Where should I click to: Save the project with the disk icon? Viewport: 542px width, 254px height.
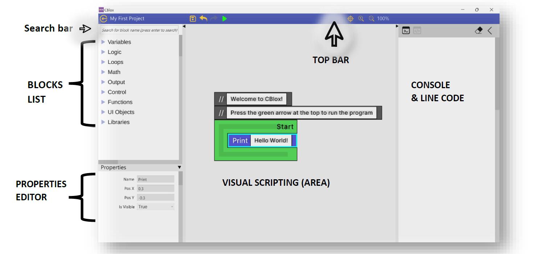pos(193,19)
